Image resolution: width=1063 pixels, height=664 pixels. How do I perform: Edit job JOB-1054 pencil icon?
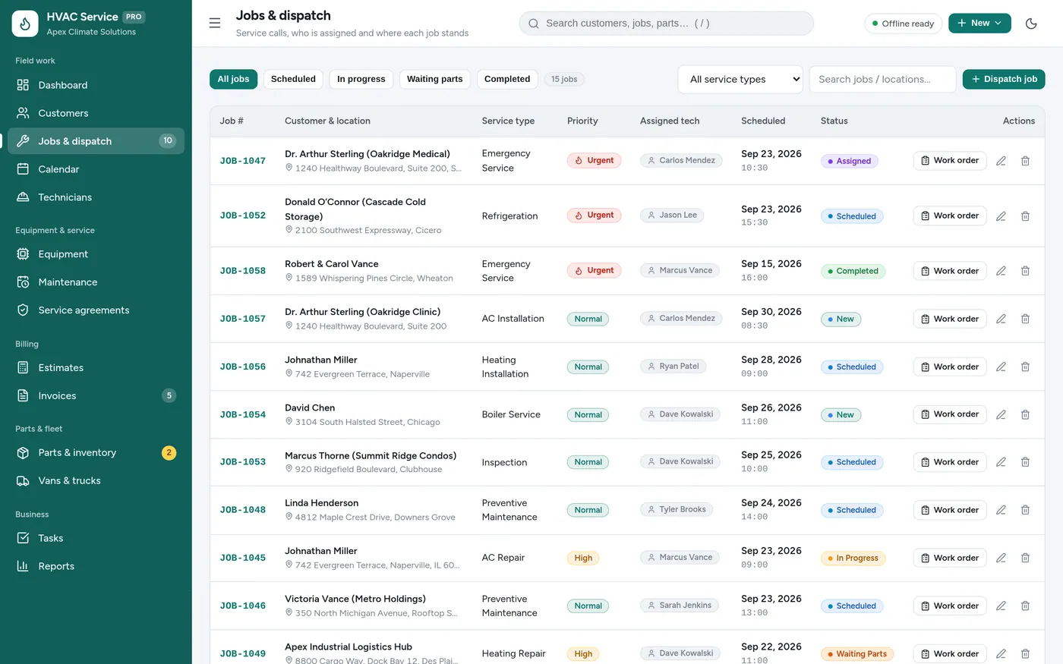tap(1001, 414)
